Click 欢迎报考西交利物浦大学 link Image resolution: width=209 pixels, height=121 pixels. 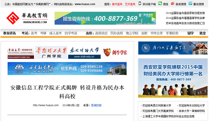157,106
